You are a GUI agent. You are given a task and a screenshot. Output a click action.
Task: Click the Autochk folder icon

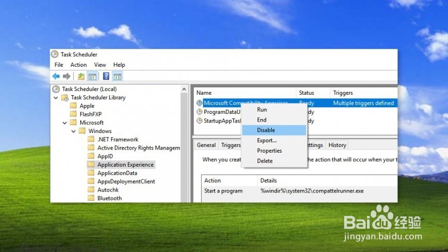[91, 189]
